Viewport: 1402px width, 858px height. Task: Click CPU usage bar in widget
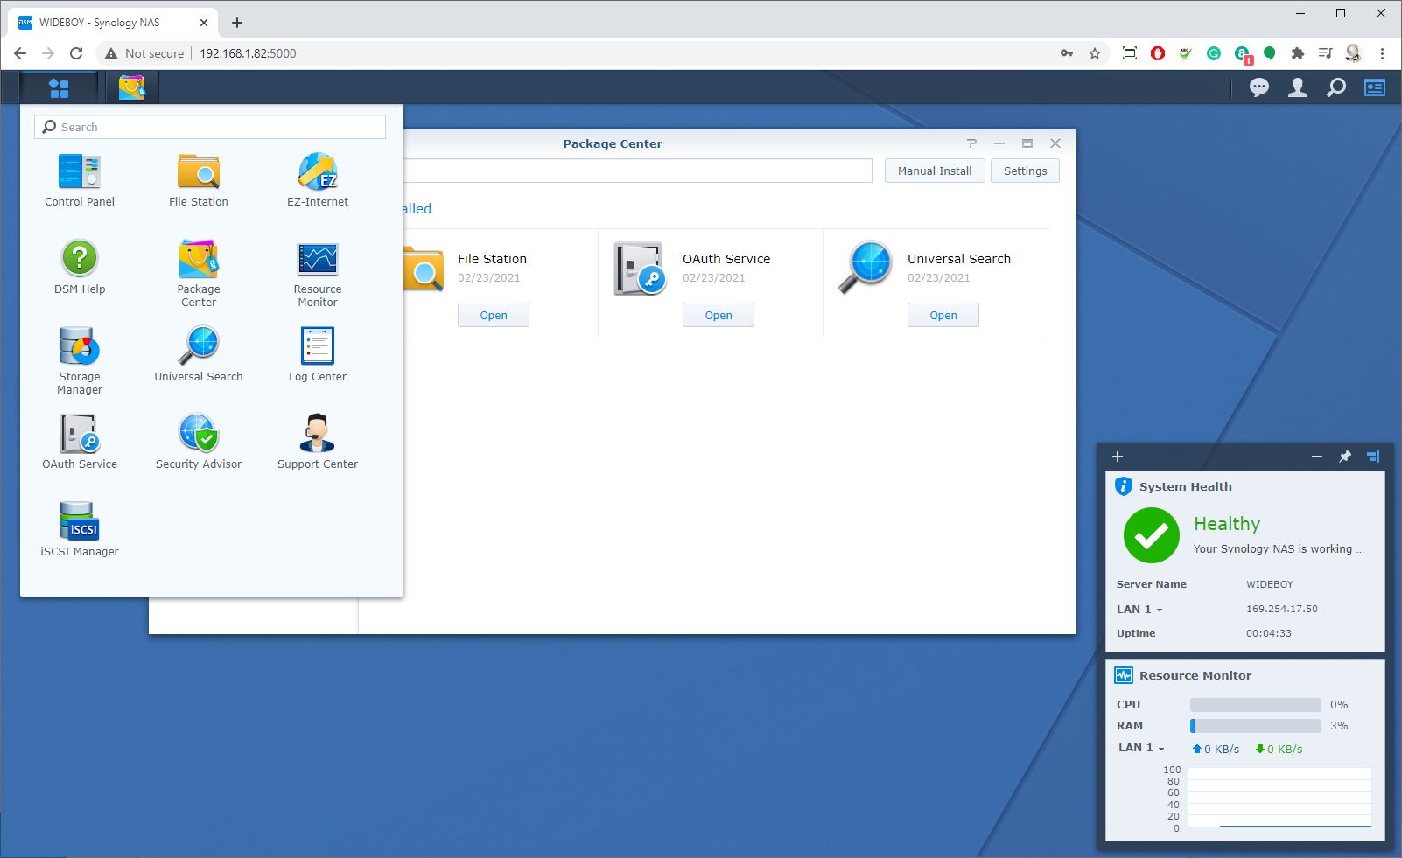1255,705
